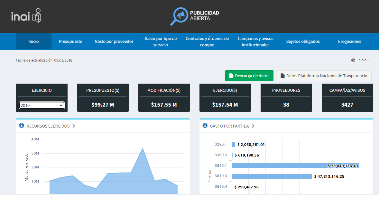Click the green file icon on Descarga de datos
379x199 pixels.
click(x=231, y=75)
